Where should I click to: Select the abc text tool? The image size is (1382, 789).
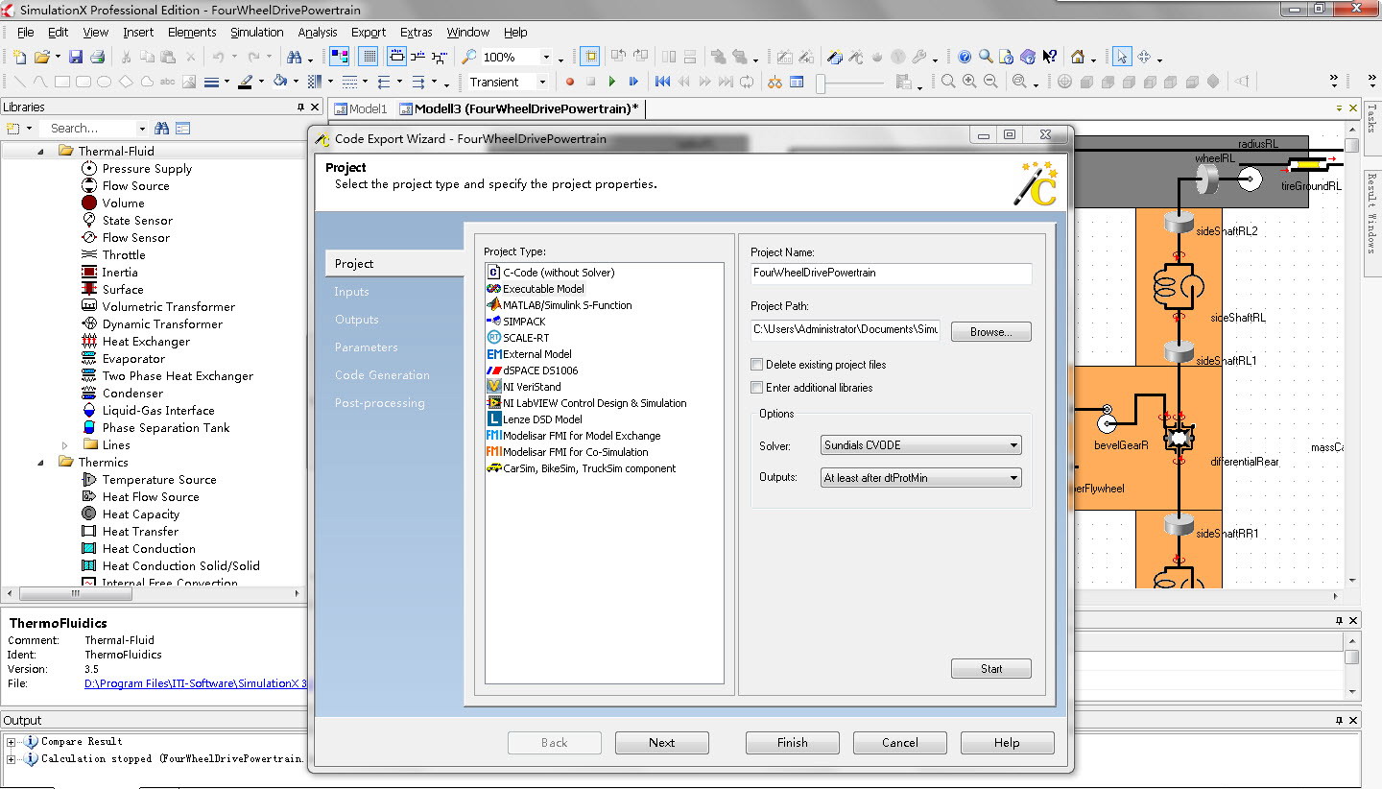[167, 83]
